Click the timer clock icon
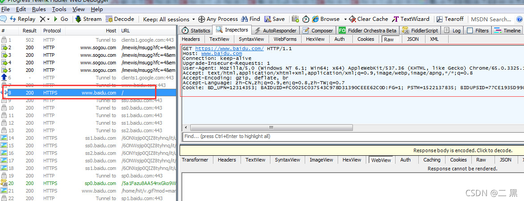 [306, 19]
